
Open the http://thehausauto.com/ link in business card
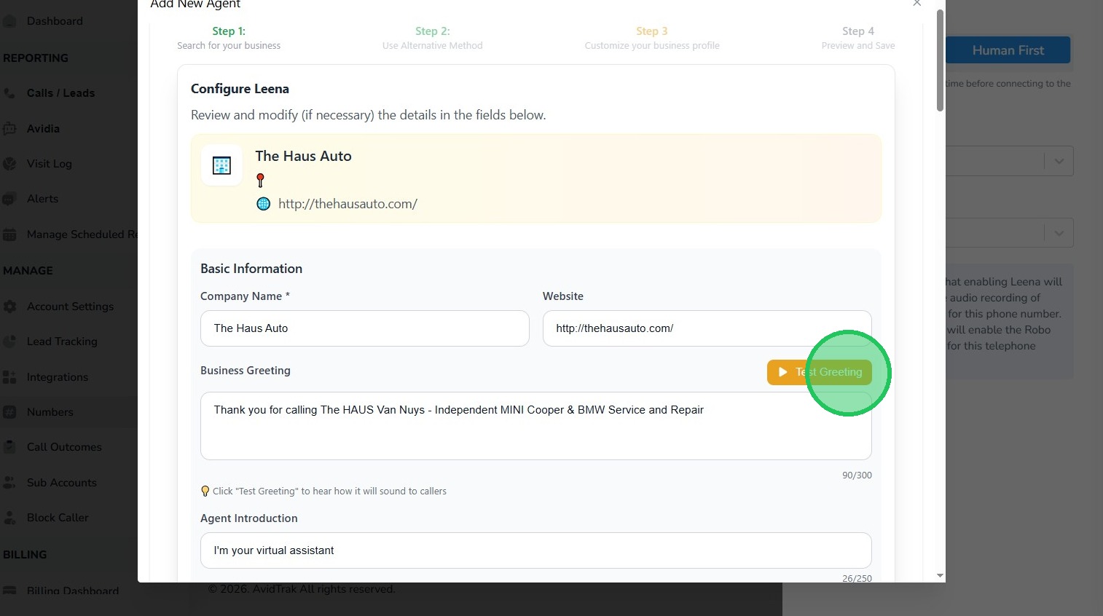pyautogui.click(x=348, y=204)
